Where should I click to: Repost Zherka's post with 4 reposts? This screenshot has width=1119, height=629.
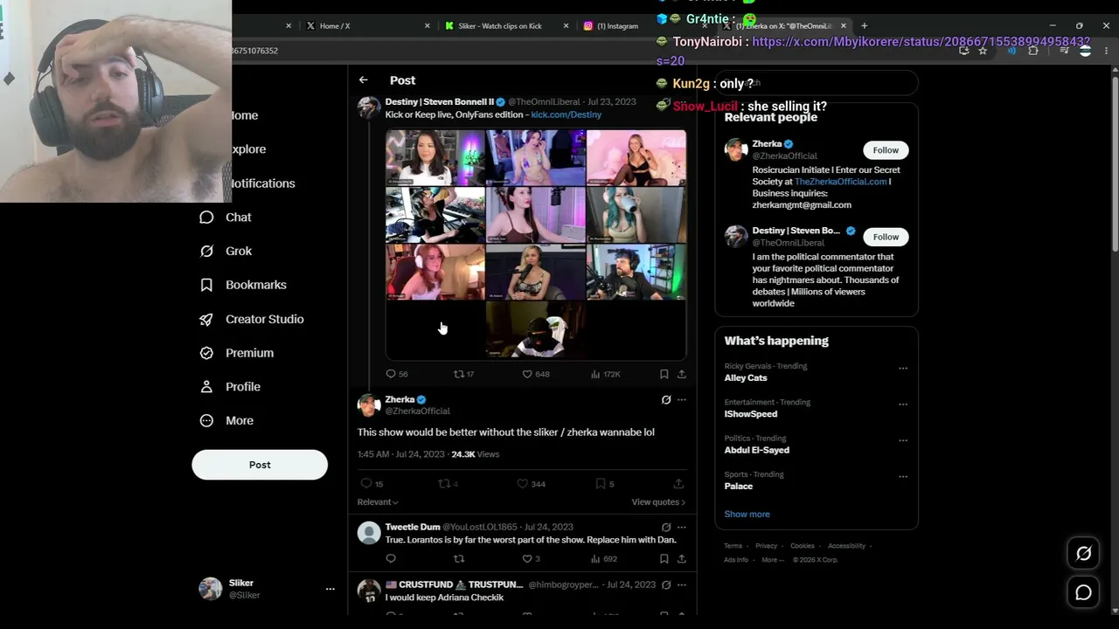pos(444,484)
